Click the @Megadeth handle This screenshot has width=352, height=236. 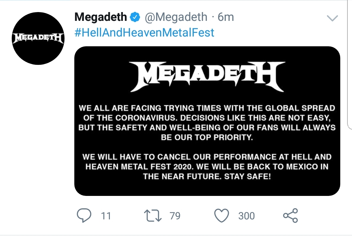click(x=176, y=17)
